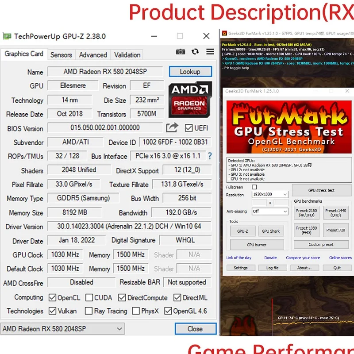Open the FurMark Resolution dropdown
354x354 pixels.
(x=270, y=194)
